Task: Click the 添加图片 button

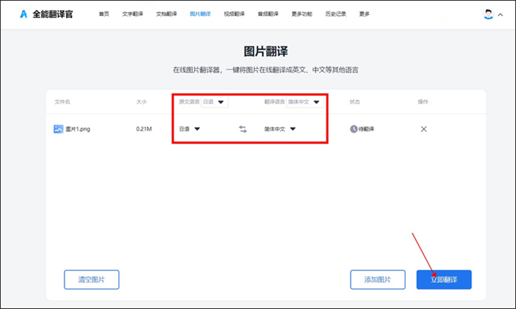Action: pyautogui.click(x=378, y=280)
